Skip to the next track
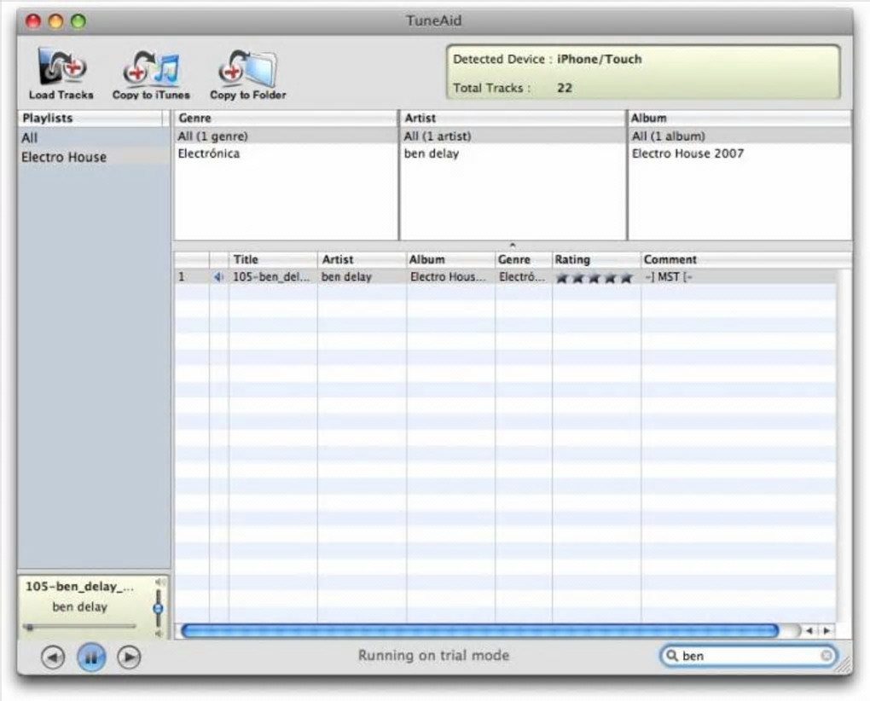 129,658
